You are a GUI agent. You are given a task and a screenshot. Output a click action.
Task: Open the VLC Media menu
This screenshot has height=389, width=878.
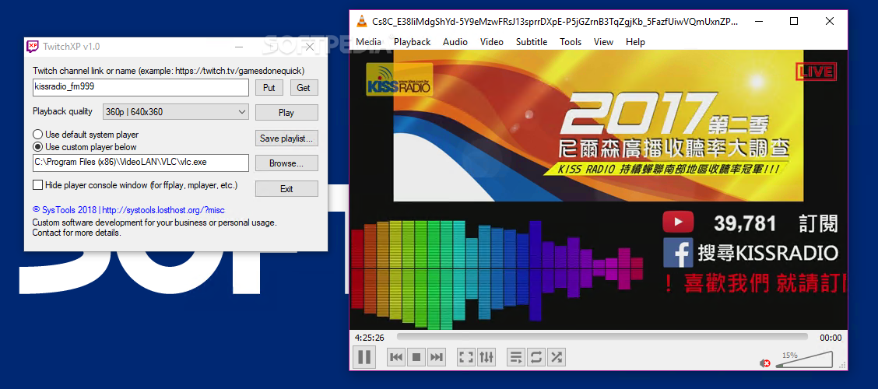(x=368, y=42)
